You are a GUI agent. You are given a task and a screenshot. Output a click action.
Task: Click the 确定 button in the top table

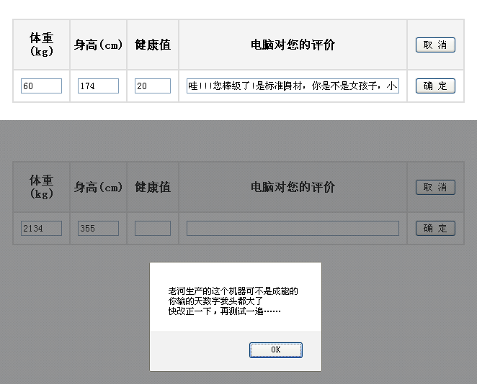pyautogui.click(x=435, y=86)
